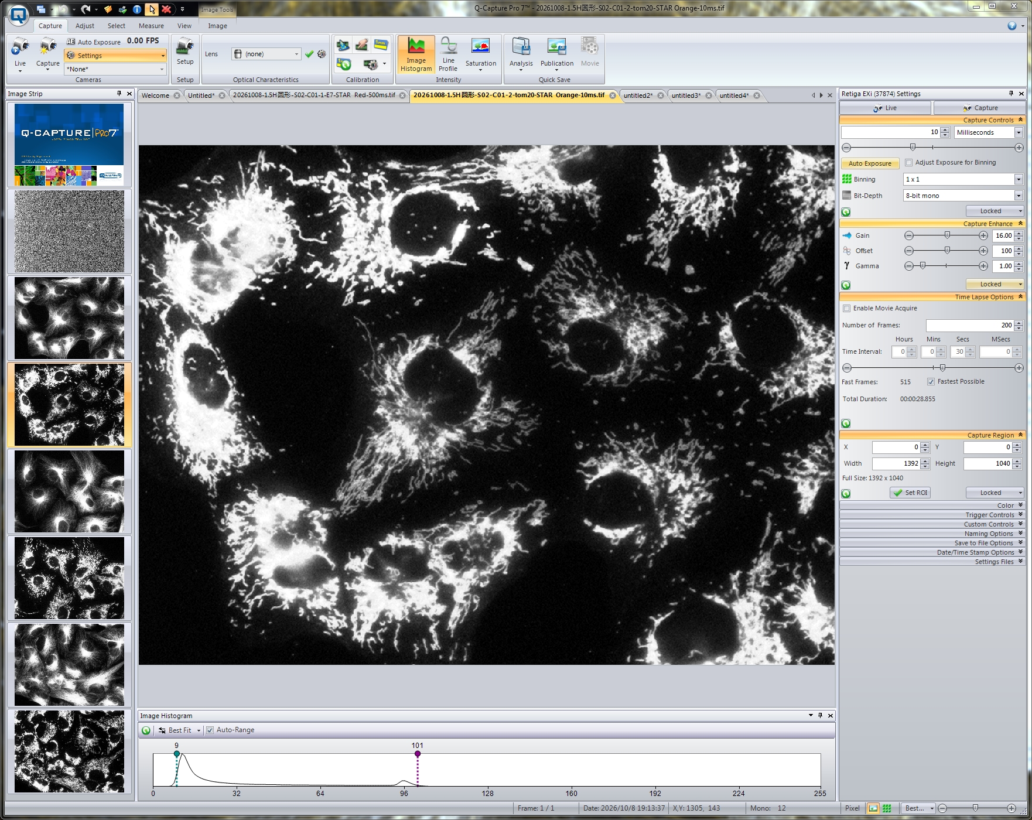1032x820 pixels.
Task: Pin the Image Strip panel
Action: (x=119, y=94)
